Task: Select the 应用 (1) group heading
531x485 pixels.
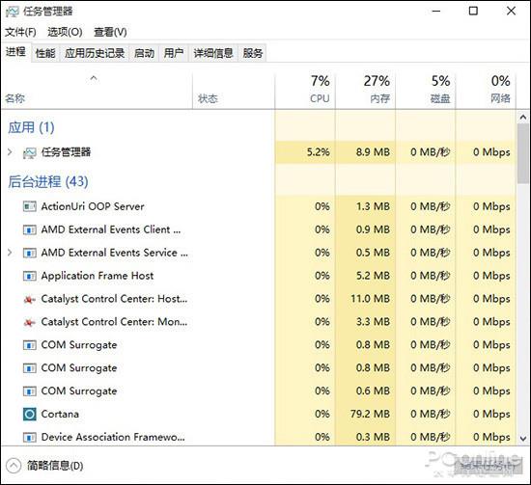Action: coord(31,127)
